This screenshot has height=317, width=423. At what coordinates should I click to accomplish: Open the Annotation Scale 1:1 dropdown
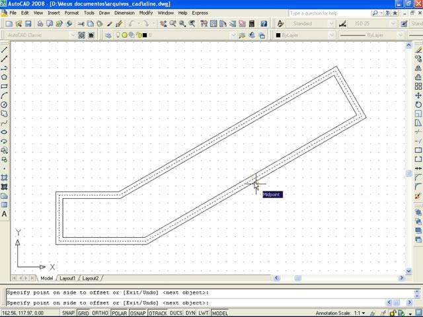(364, 313)
